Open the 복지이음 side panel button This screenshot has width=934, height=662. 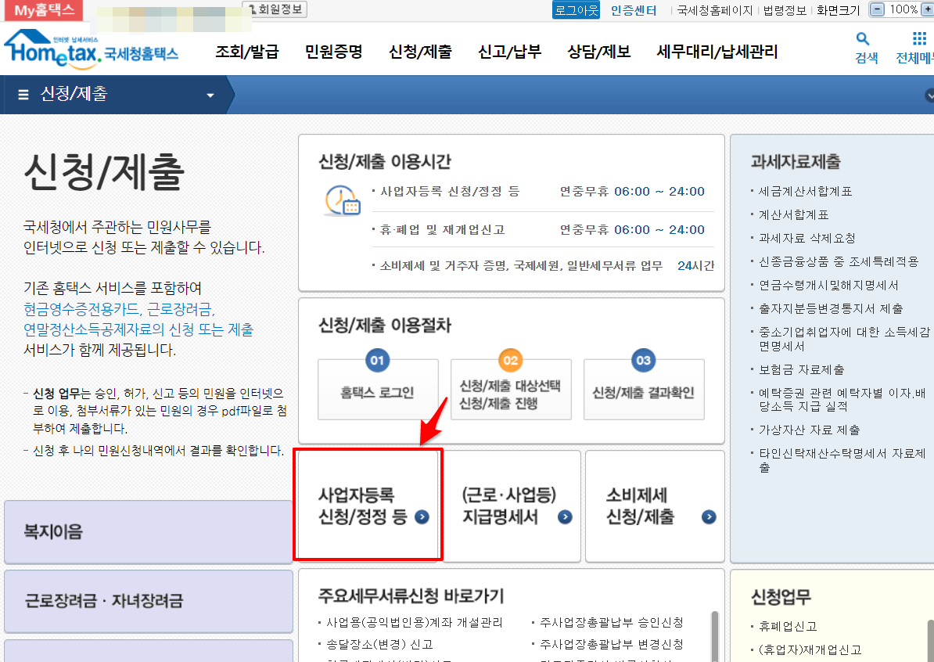148,531
